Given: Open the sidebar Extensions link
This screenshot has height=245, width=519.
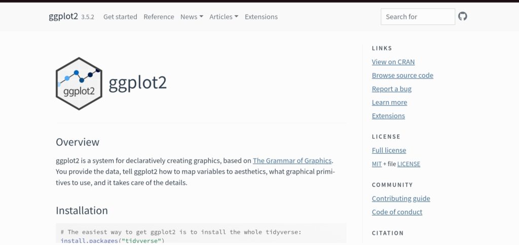Looking at the screenshot, I should pyautogui.click(x=388, y=116).
